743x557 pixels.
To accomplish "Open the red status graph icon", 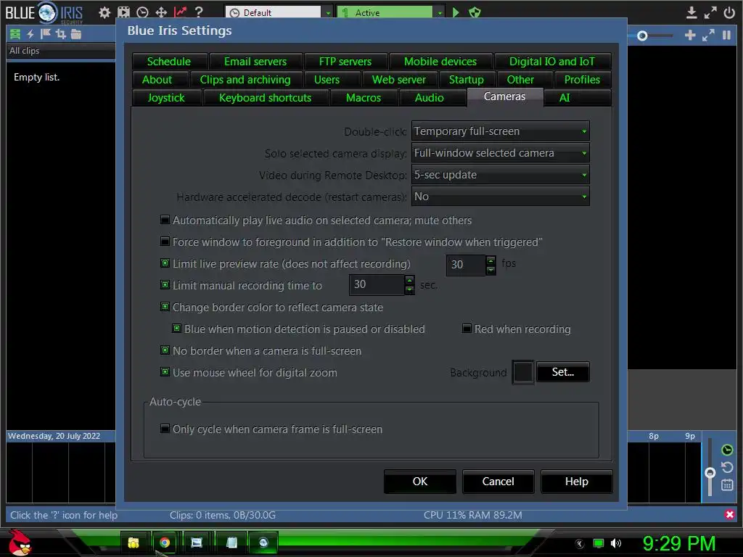I will point(180,12).
